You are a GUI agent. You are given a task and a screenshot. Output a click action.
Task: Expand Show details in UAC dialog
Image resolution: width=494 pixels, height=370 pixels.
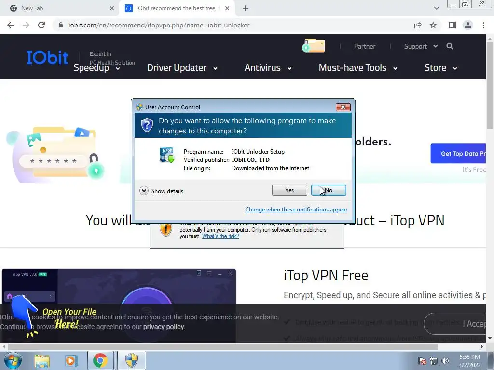point(161,191)
